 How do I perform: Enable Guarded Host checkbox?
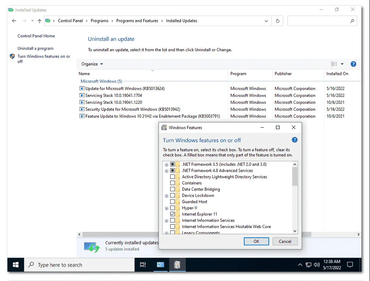173,201
